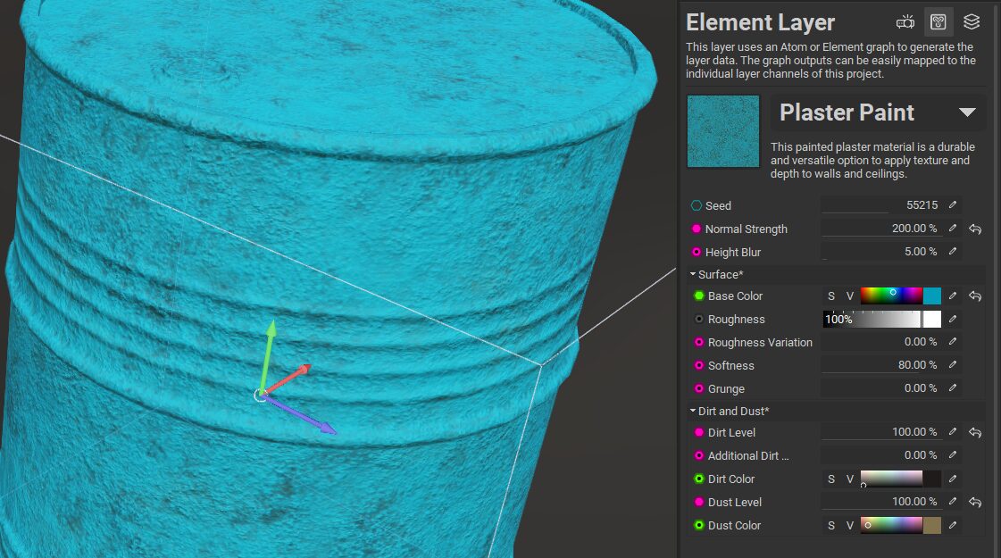Viewport: 1001px width, 558px height.
Task: Collapse the Surface section
Action: [x=693, y=274]
